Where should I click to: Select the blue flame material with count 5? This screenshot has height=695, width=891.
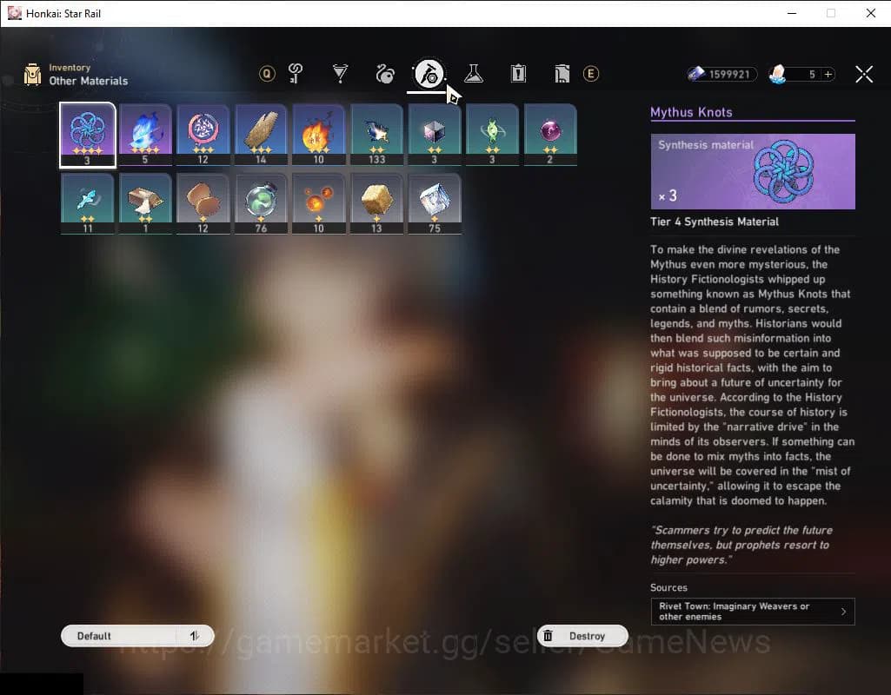point(145,135)
